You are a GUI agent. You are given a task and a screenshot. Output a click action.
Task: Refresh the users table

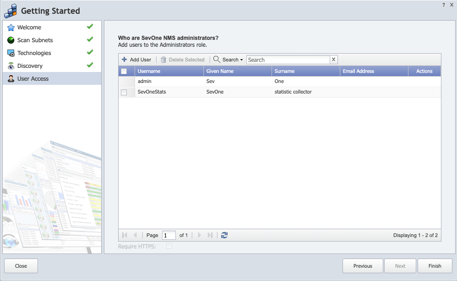pyautogui.click(x=224, y=235)
